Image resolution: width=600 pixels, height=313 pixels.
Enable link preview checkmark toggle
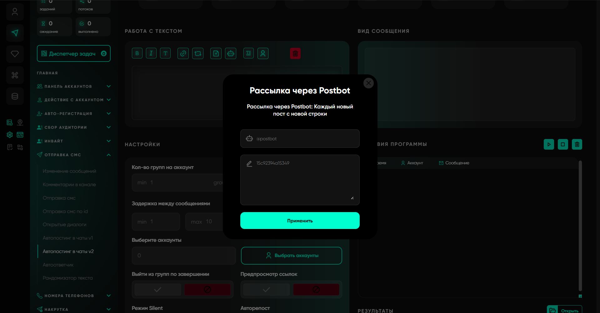(x=266, y=290)
